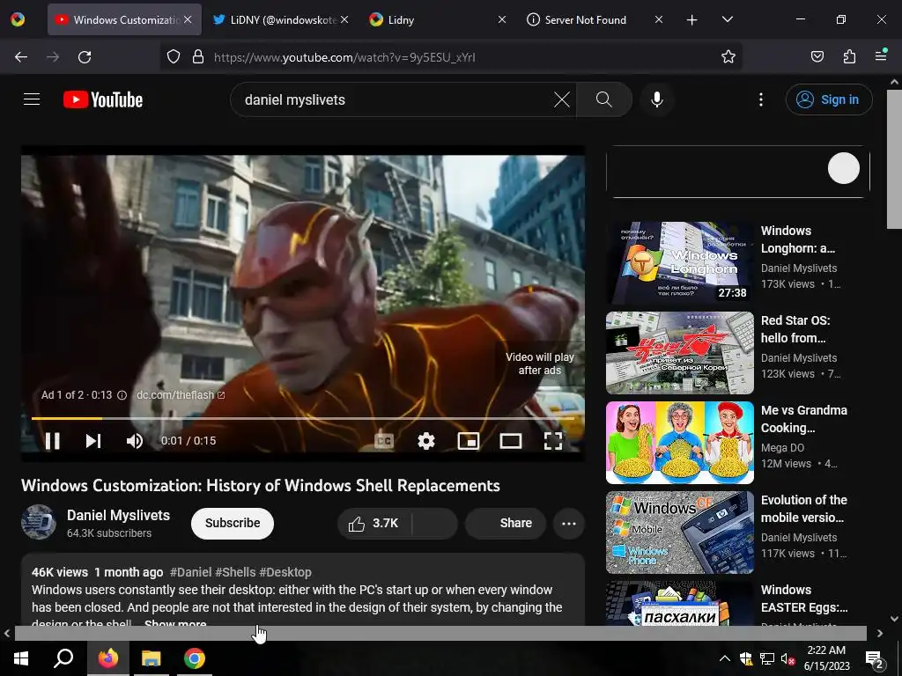Viewport: 902px width, 676px height.
Task: Click the muted volume tray icon
Action: (x=787, y=658)
